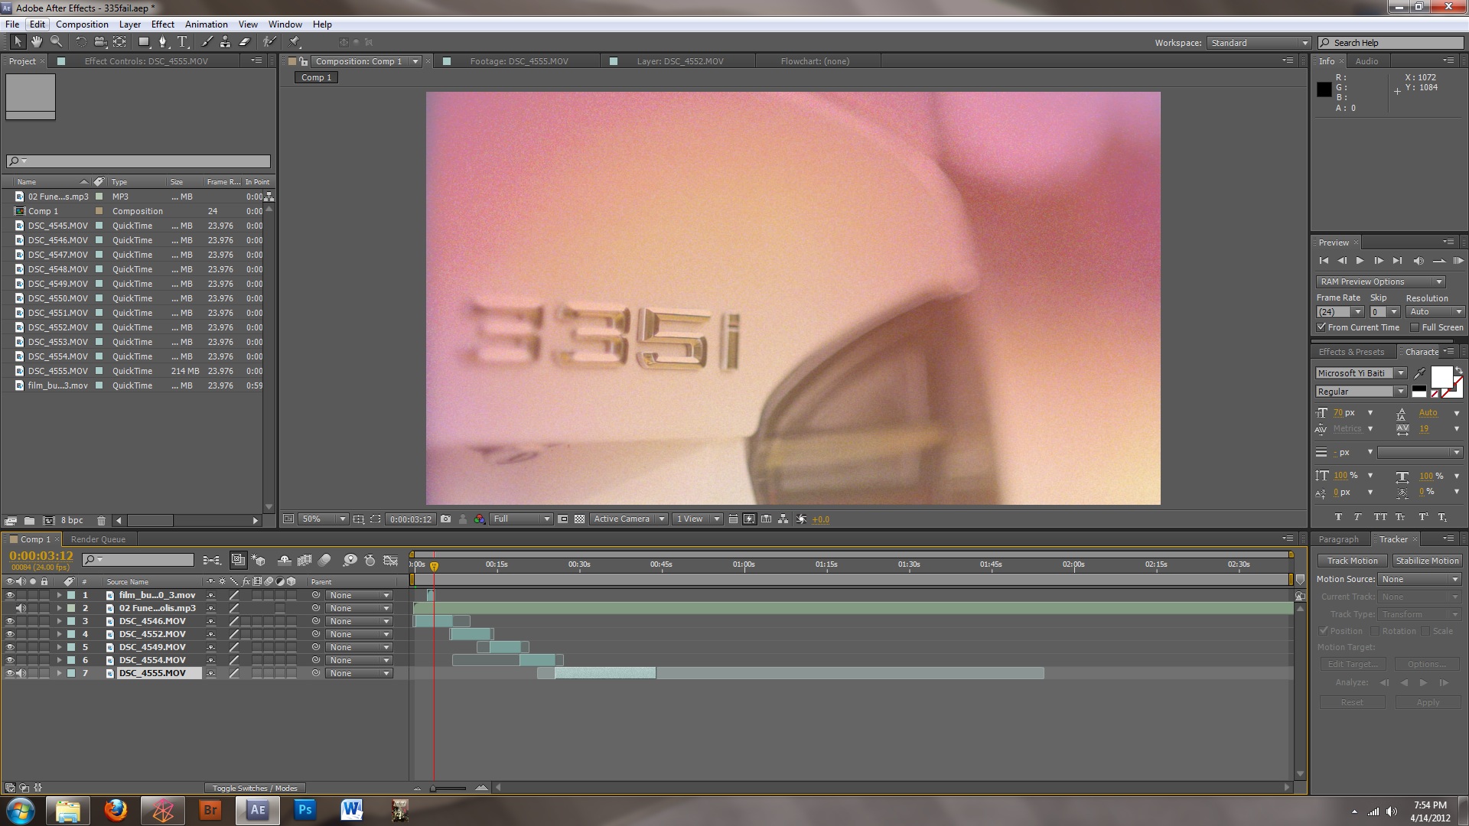Expand the DSC_4555.MOV layer properties

(x=59, y=674)
